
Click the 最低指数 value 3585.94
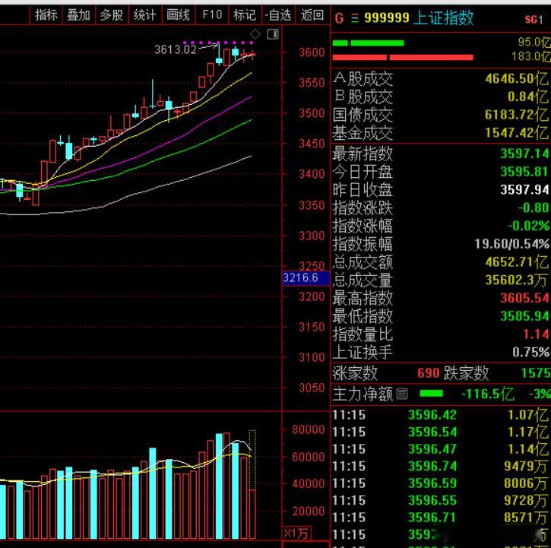pos(524,316)
